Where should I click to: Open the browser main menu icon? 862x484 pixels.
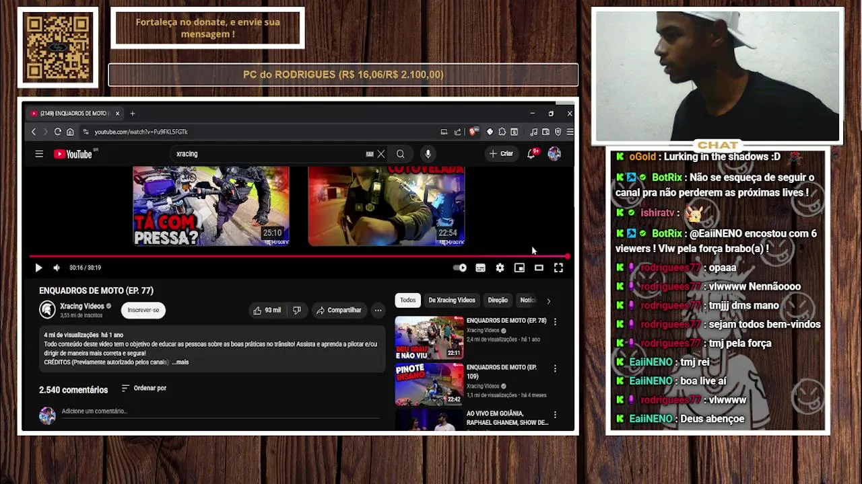pos(570,132)
